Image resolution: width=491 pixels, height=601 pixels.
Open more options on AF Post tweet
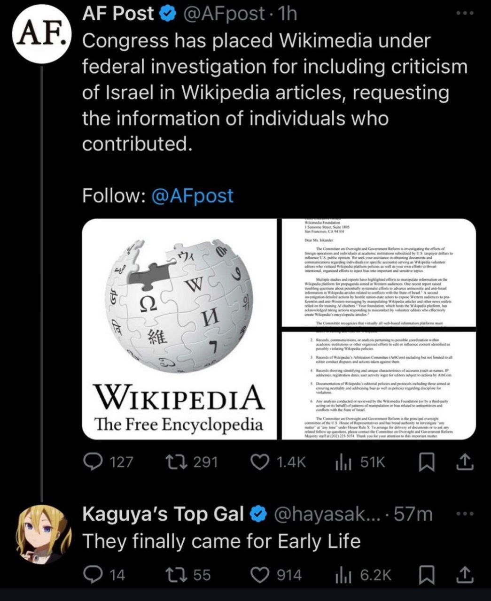click(466, 14)
